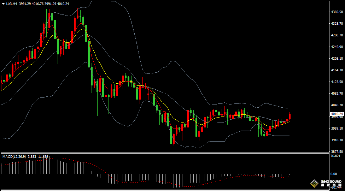345x191 pixels.
Task: Click the LLG,H4 symbol label
Action: tap(12, 4)
